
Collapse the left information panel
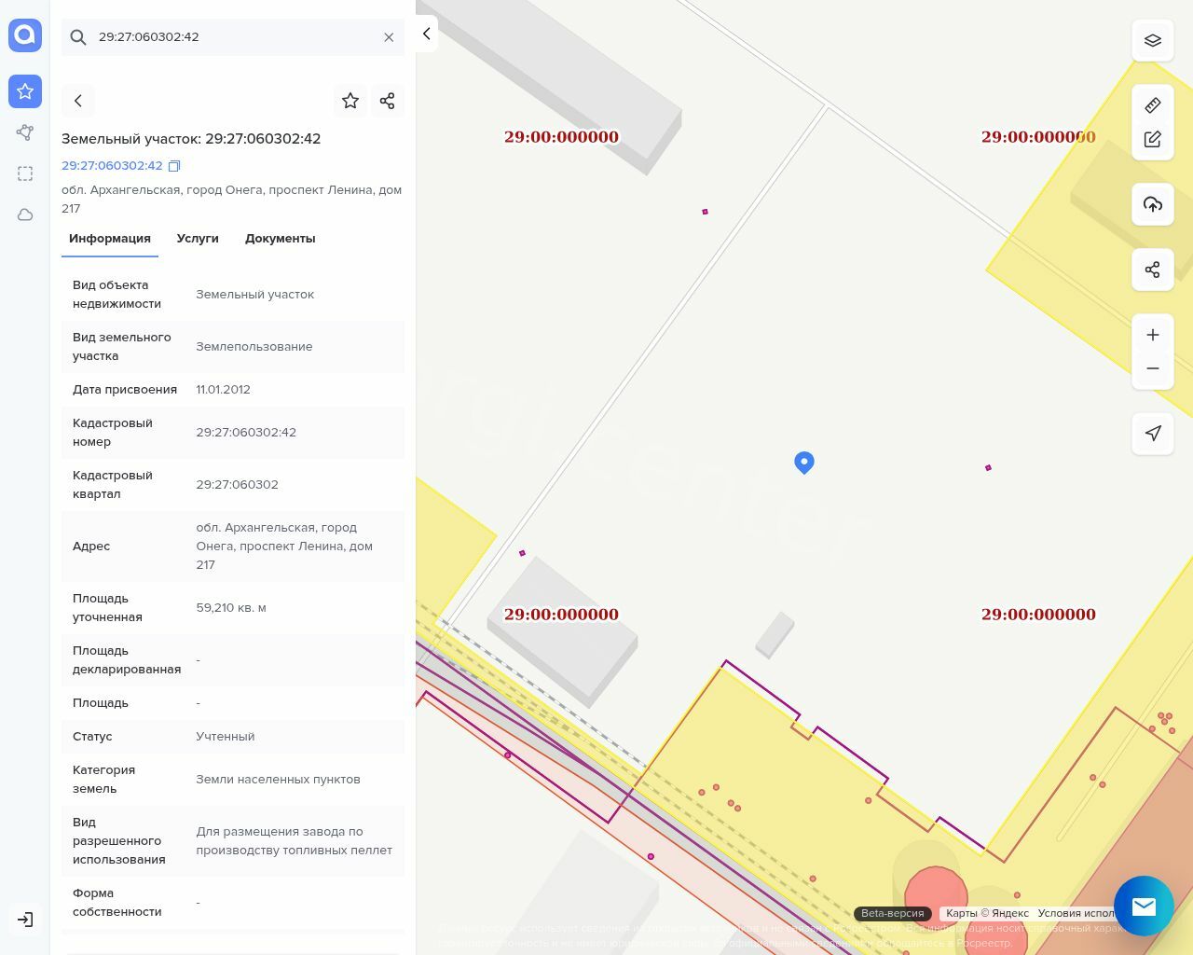click(426, 34)
